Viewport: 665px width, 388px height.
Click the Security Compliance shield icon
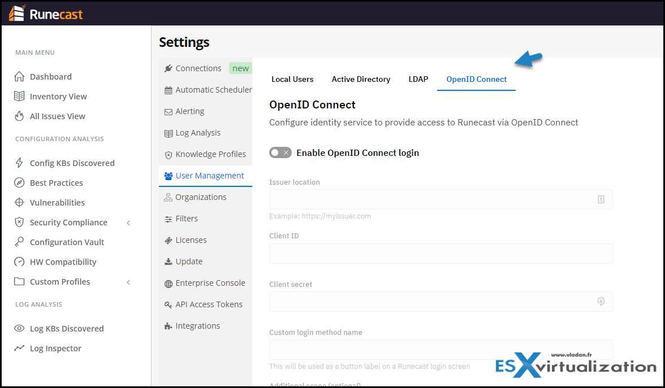[x=19, y=222]
